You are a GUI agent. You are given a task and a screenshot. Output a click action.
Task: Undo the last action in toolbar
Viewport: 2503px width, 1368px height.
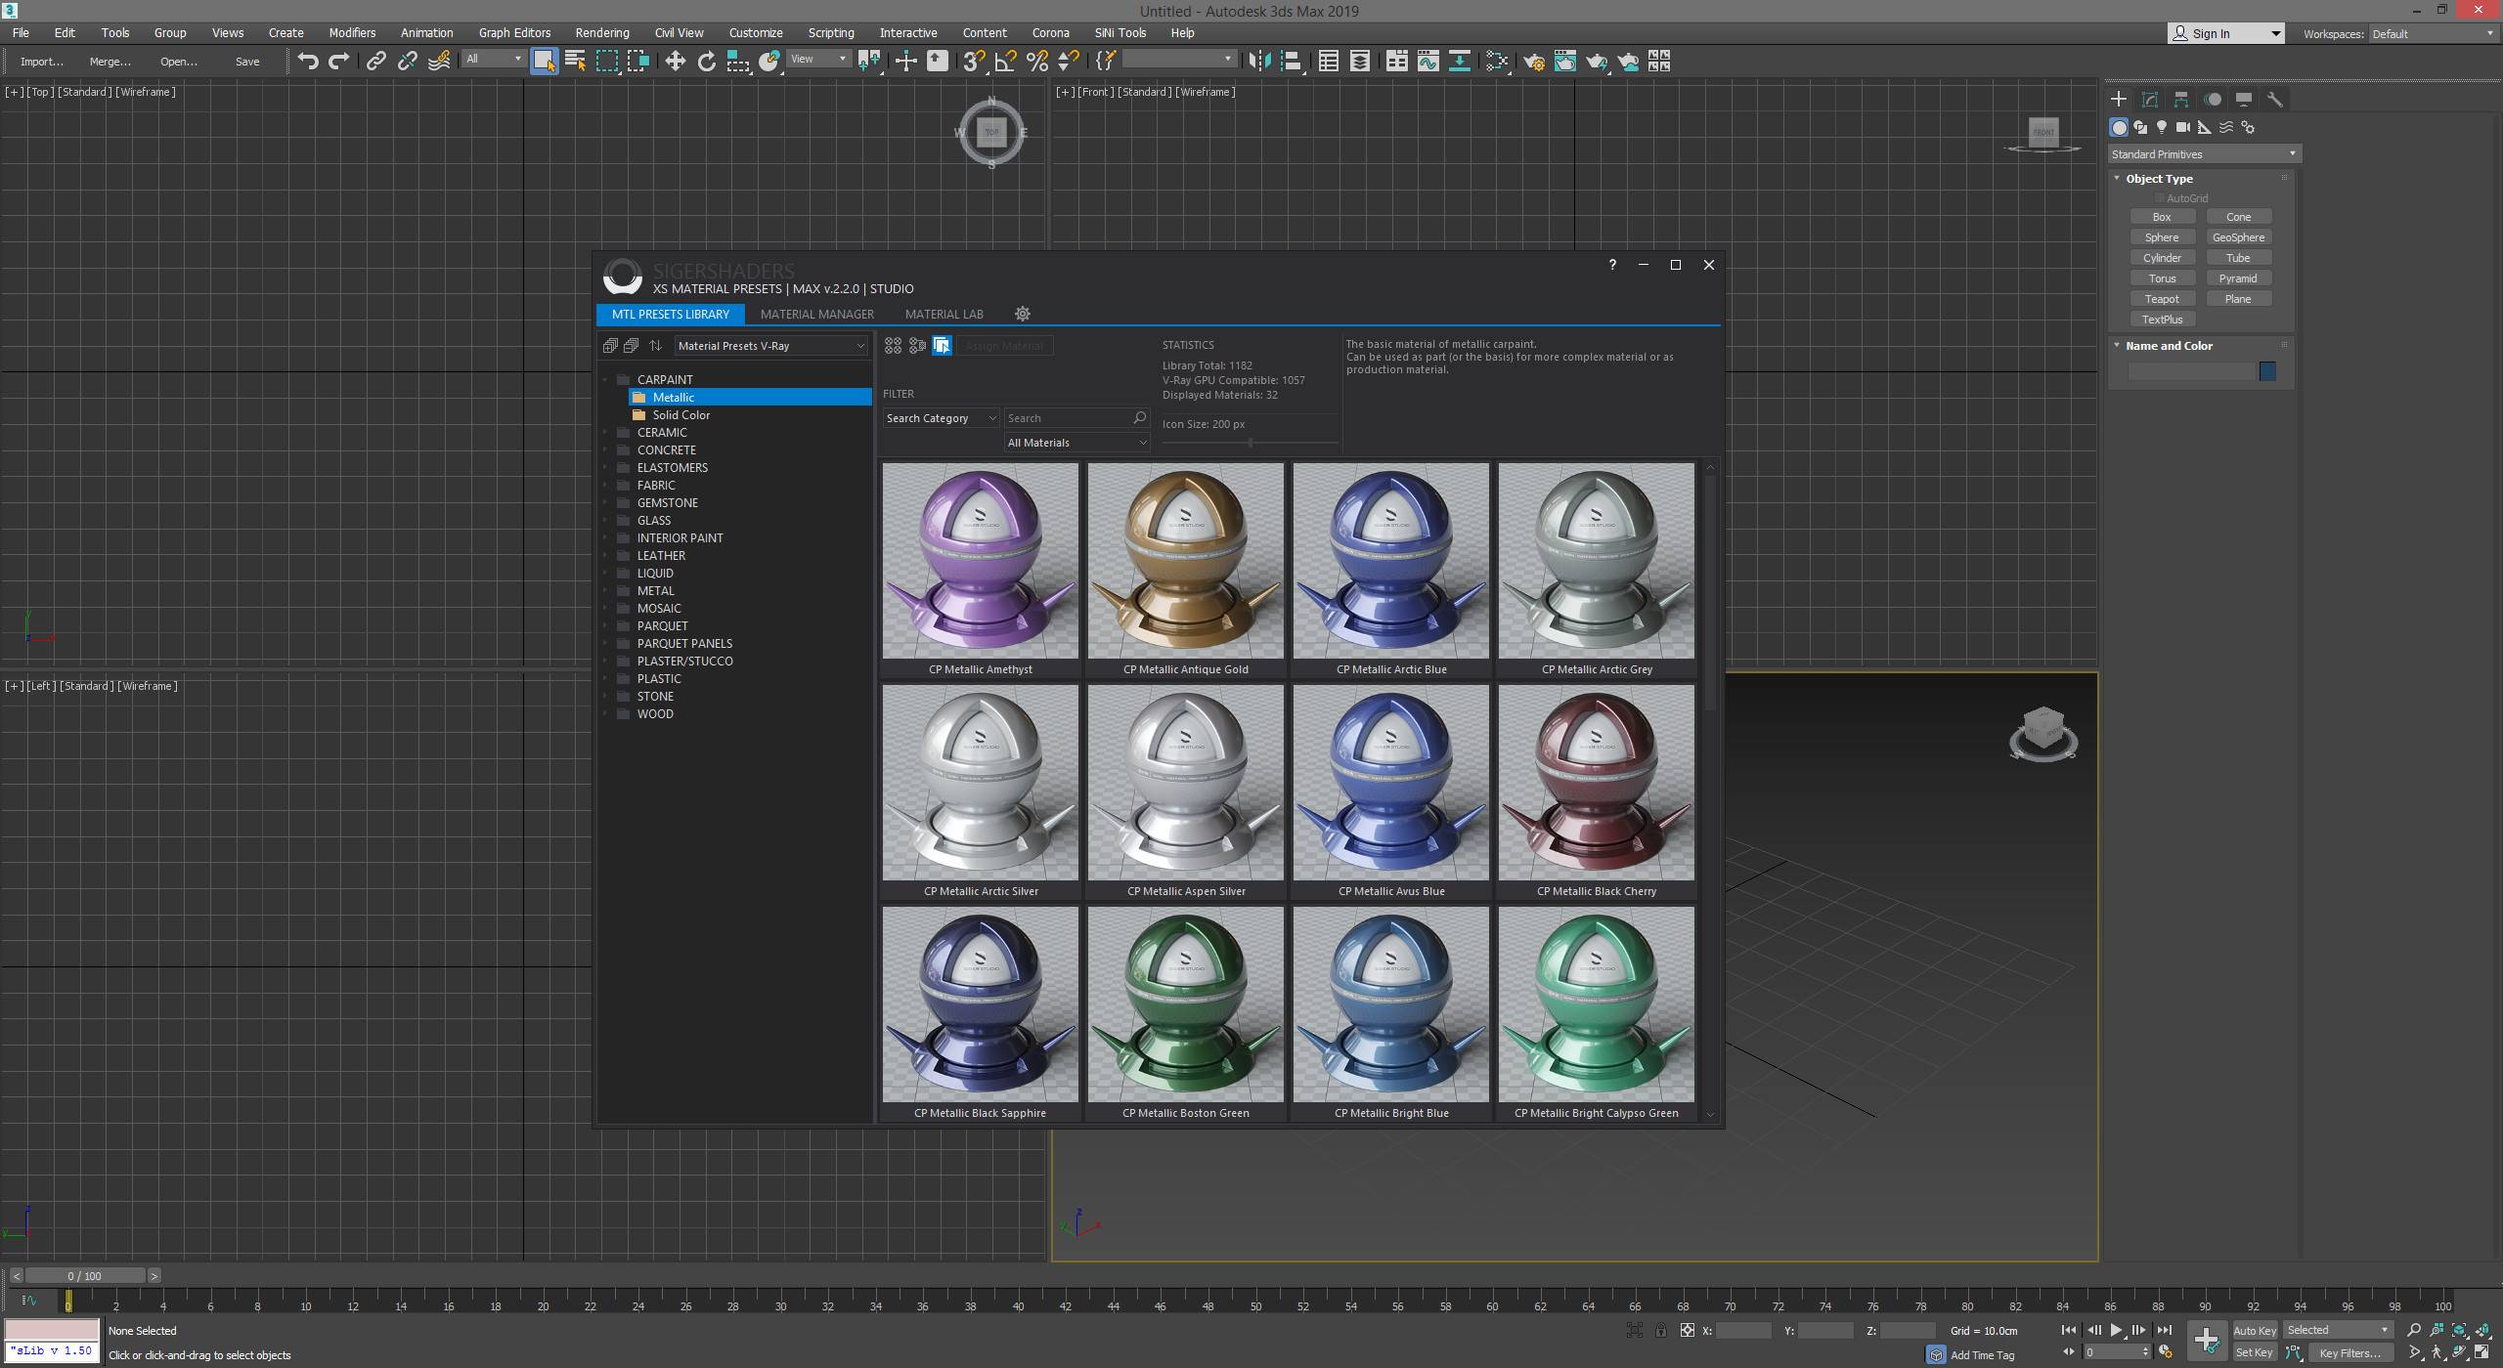(x=308, y=62)
